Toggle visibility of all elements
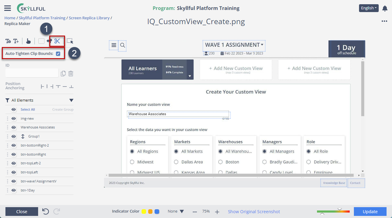392x218 pixels. pos(14,109)
